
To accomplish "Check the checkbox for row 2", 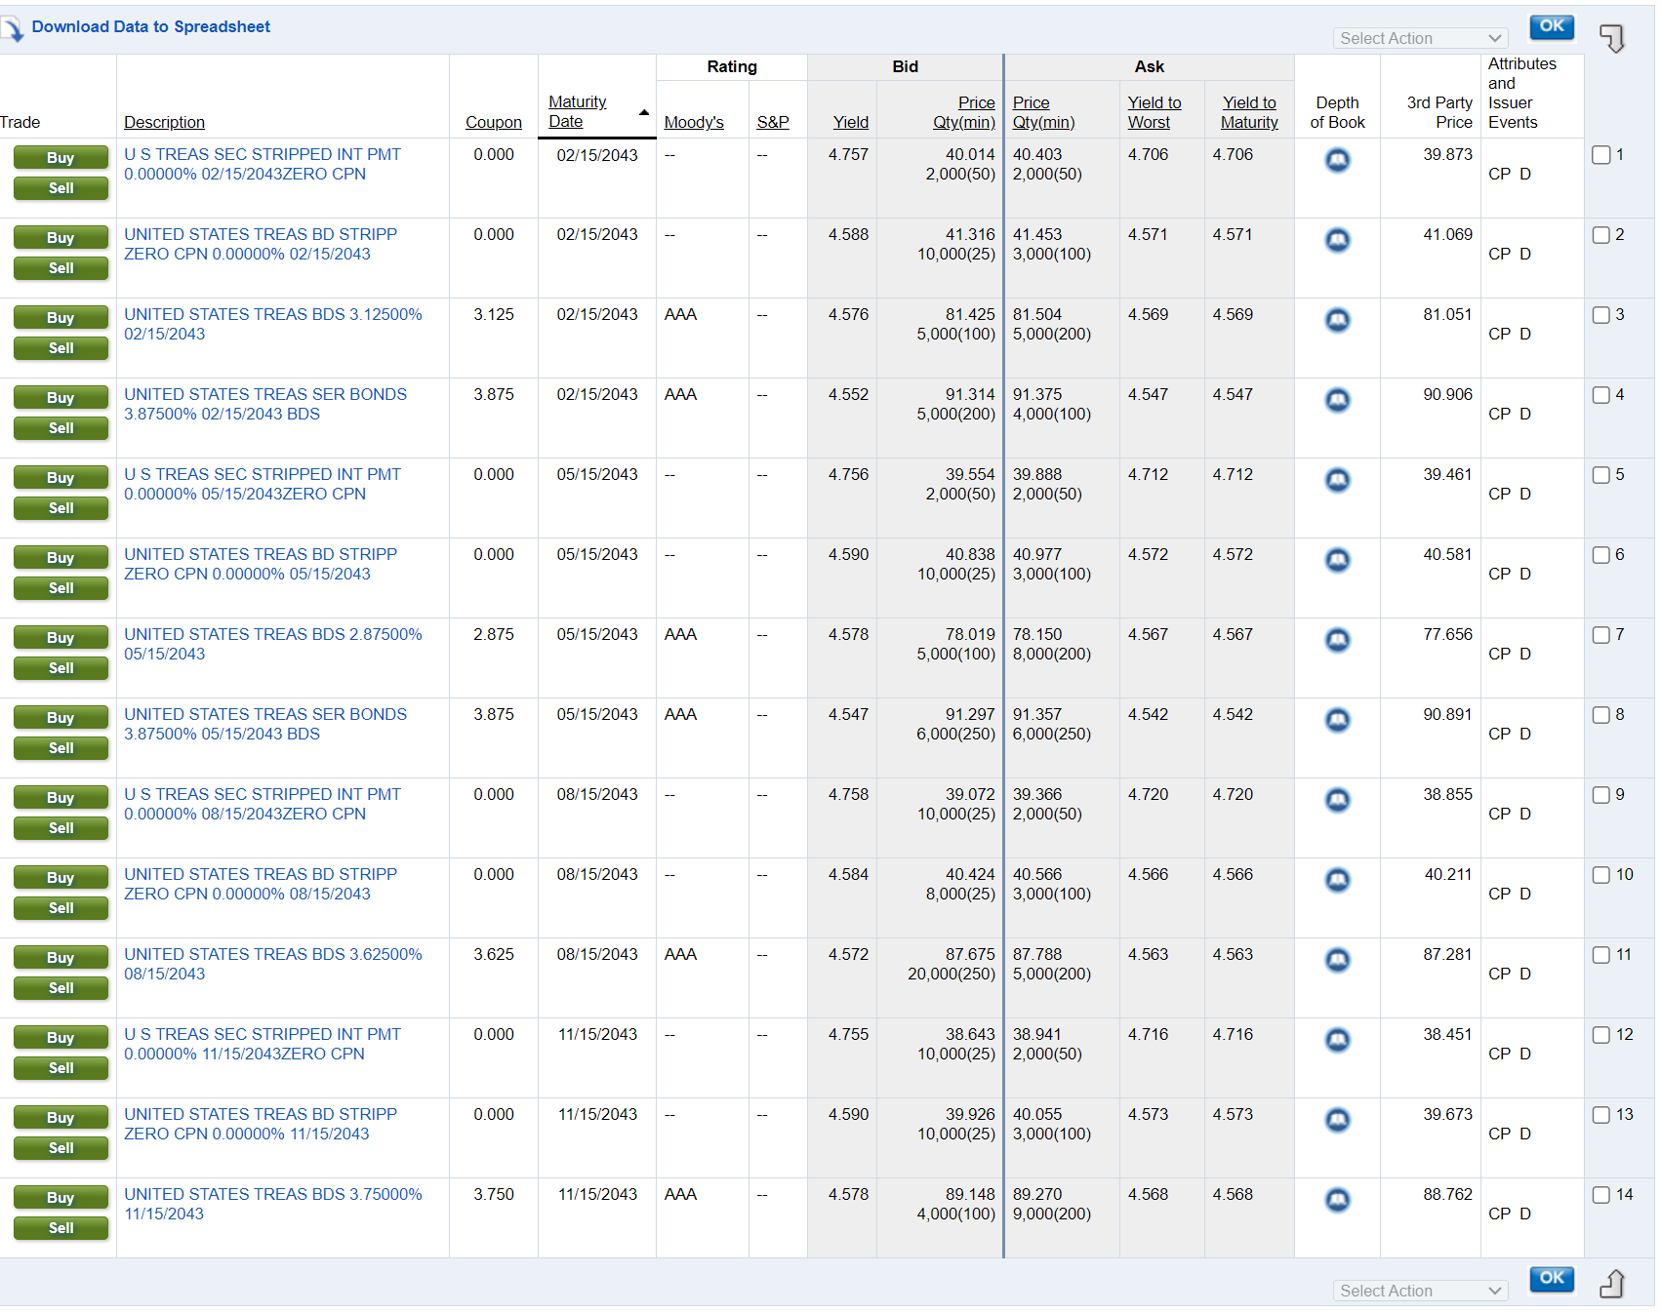I will pyautogui.click(x=1601, y=235).
